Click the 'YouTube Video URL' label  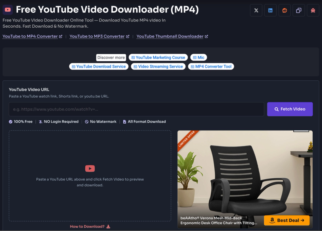tap(29, 90)
